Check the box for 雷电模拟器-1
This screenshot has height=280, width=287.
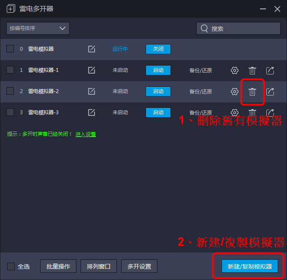click(10, 70)
